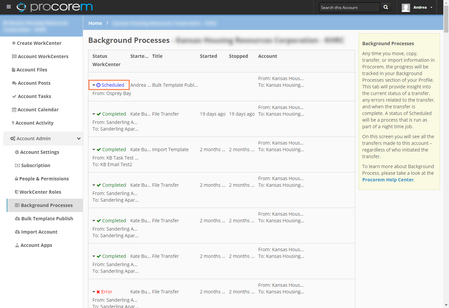449x308 pixels.
Task: Click the People & Permissions lock icon
Action: point(16,179)
